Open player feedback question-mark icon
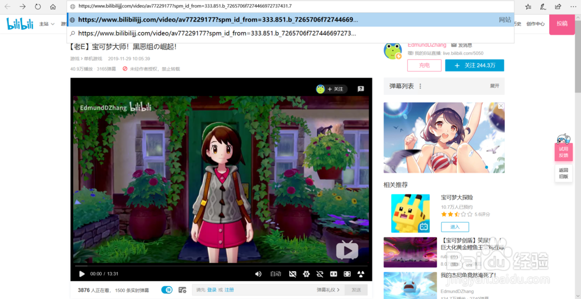581x299 pixels. 361,89
